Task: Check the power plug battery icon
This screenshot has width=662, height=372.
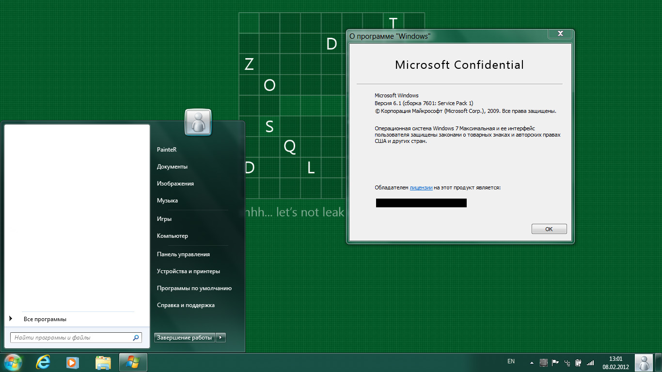Action: [578, 362]
